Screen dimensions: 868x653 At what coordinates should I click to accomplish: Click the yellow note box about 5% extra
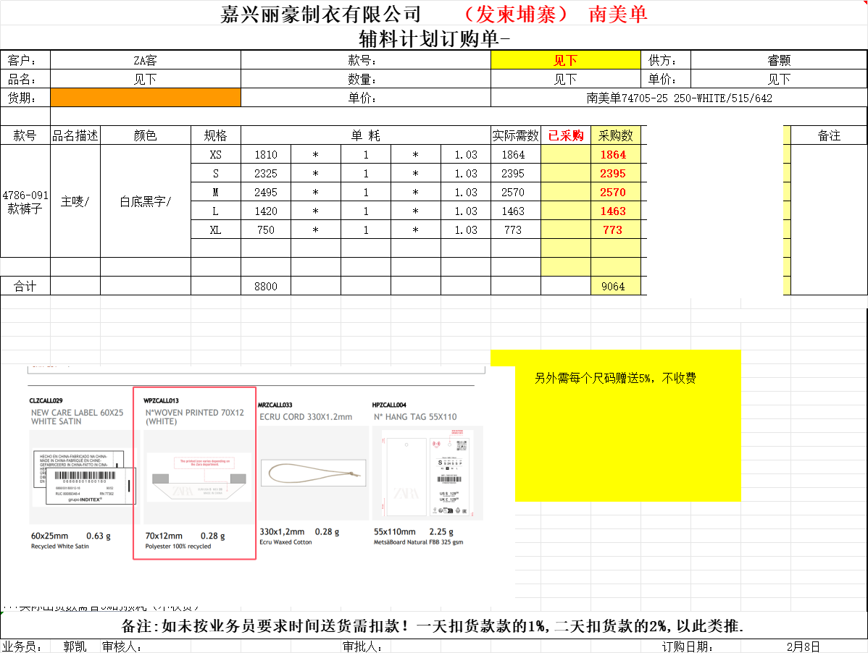[627, 426]
